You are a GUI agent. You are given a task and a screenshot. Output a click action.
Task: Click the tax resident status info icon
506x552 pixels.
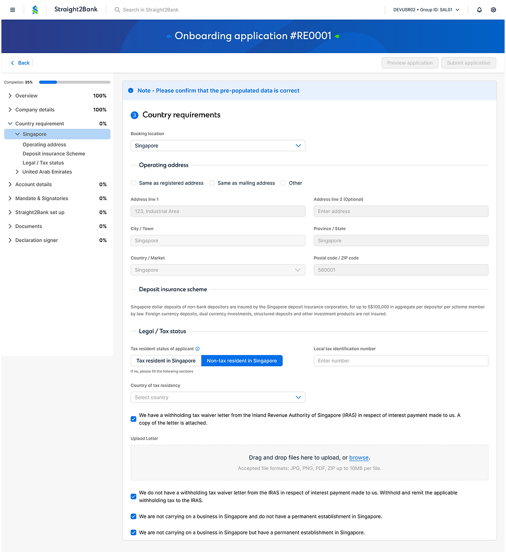tap(198, 349)
